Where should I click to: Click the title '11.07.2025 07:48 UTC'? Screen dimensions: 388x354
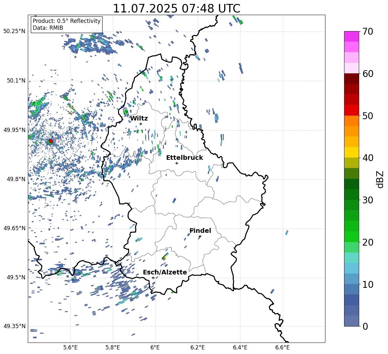click(177, 9)
